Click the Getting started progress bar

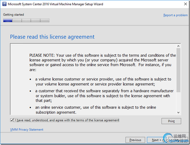pos(26,20)
